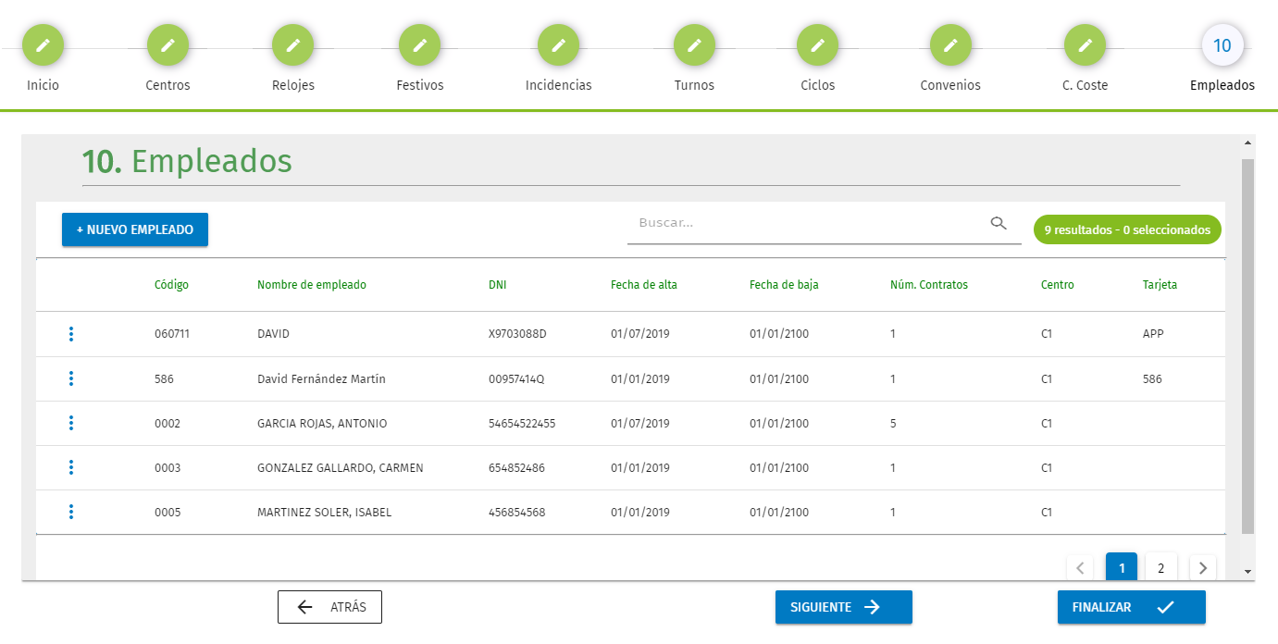Open the Centros step pencil icon
1278x644 pixels.
pyautogui.click(x=168, y=44)
